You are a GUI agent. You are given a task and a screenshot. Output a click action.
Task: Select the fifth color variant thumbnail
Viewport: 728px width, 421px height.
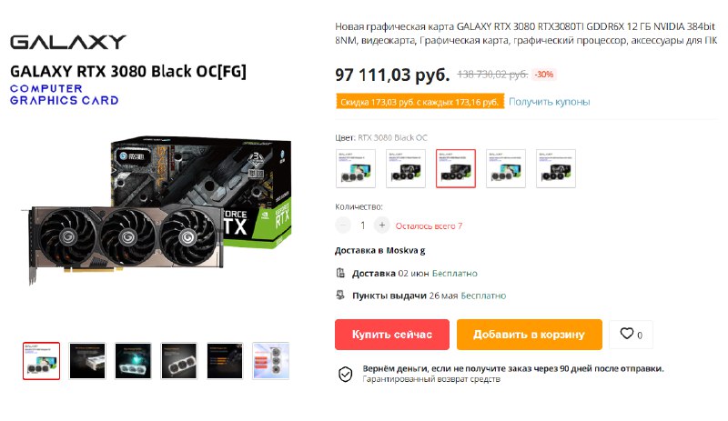tap(556, 168)
